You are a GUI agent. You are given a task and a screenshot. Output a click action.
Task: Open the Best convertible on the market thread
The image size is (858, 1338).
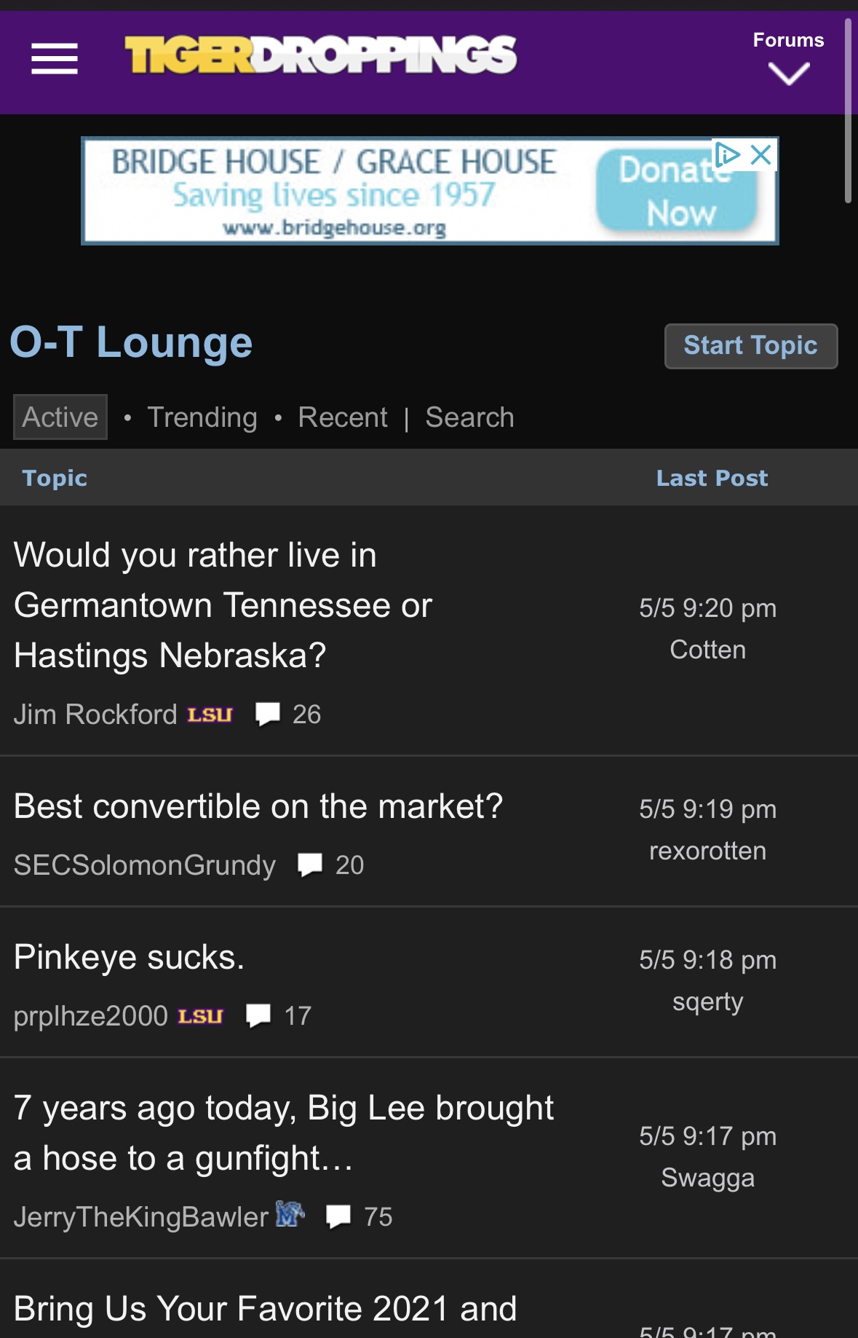258,806
